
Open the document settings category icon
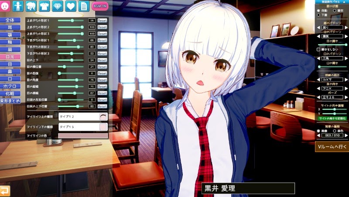(x=84, y=6)
